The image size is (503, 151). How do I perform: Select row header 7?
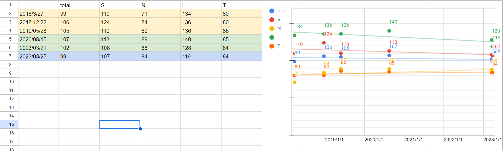pyautogui.click(x=10, y=56)
